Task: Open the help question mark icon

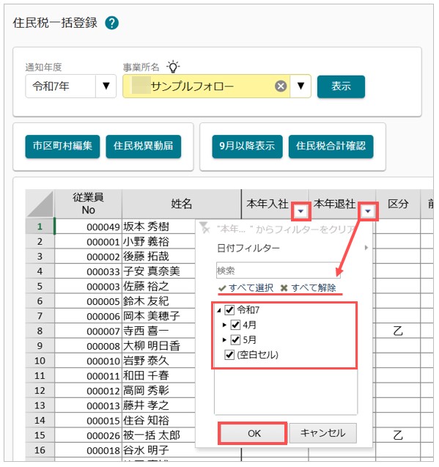Action: pyautogui.click(x=111, y=23)
